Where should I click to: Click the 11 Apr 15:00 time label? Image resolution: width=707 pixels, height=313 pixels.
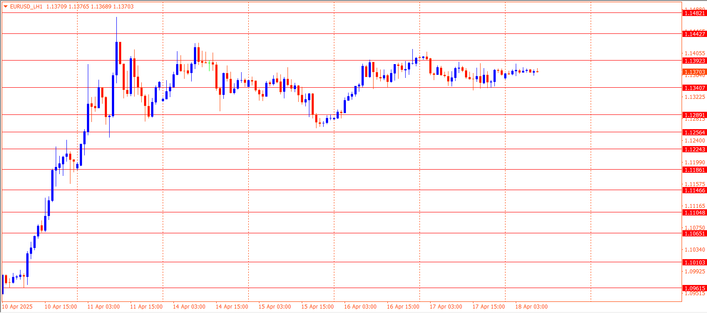pos(146,307)
